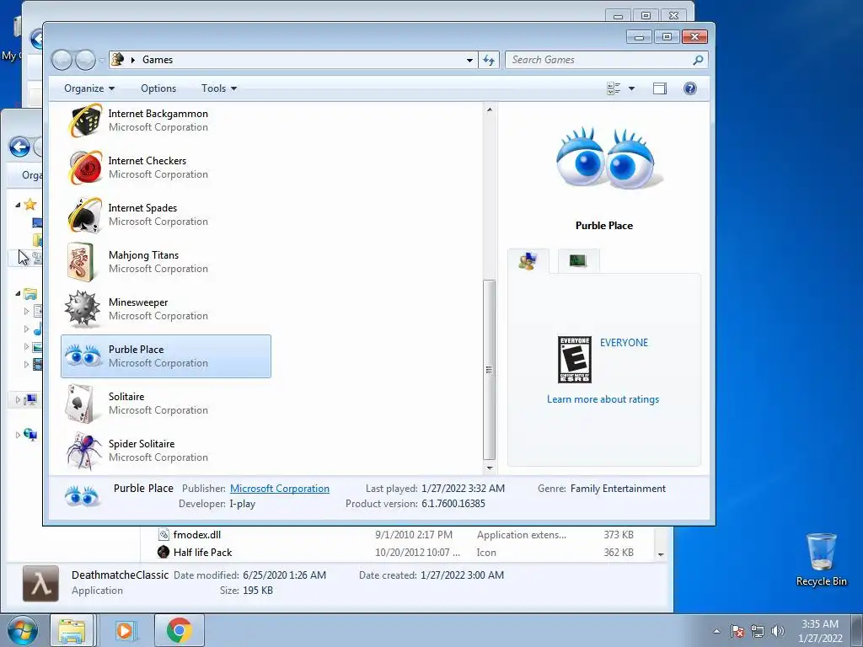Open the Windows Start menu
The height and width of the screenshot is (647, 863).
point(23,630)
